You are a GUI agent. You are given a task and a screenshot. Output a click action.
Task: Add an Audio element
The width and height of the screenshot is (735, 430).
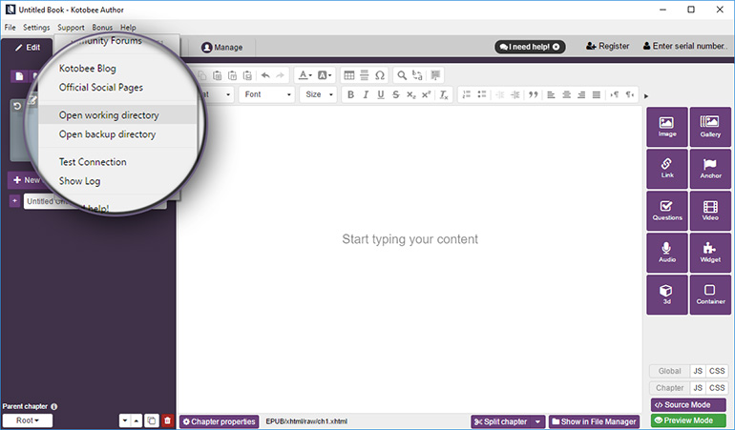tap(666, 253)
